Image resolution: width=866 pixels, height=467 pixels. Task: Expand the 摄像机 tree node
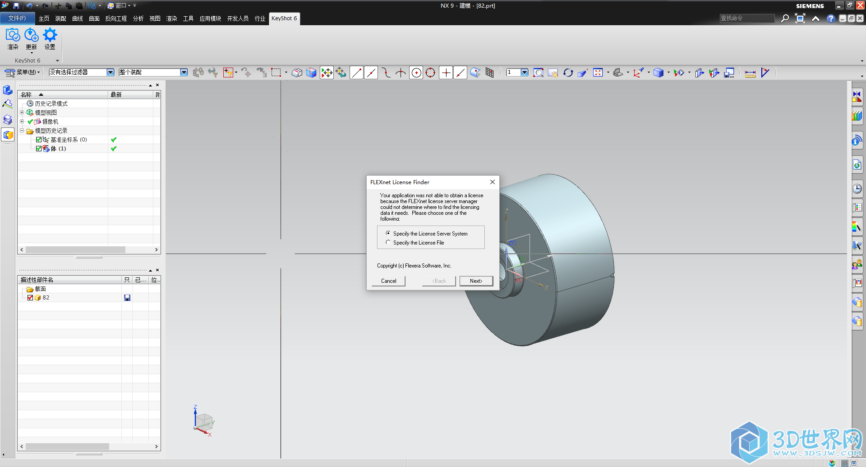coord(22,122)
